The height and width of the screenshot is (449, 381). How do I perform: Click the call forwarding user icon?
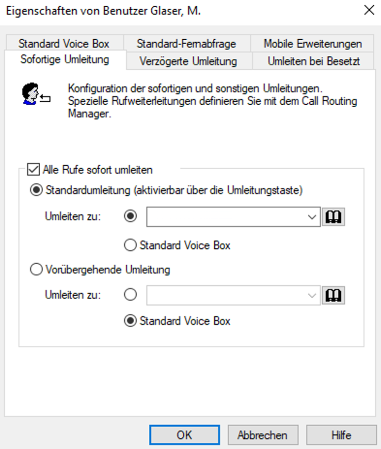pyautogui.click(x=36, y=93)
